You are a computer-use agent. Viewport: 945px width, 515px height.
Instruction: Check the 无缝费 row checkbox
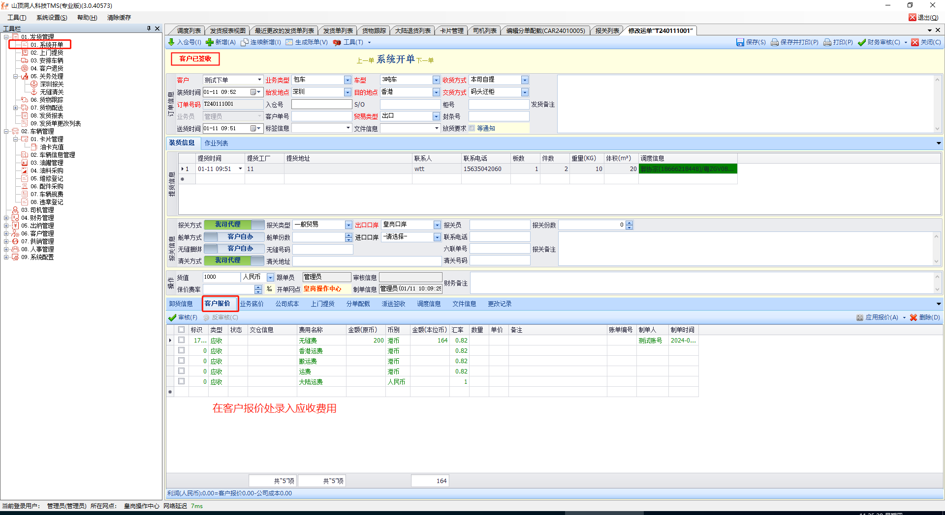182,340
